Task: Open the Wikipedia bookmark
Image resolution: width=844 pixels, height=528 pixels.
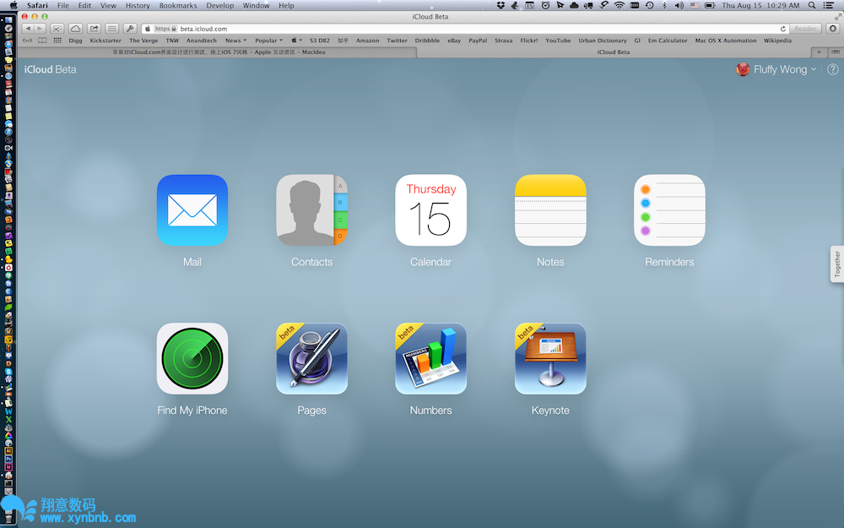Action: click(x=777, y=41)
